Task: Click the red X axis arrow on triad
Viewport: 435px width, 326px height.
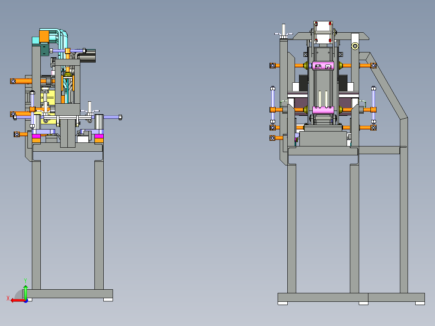Action: coord(17,301)
